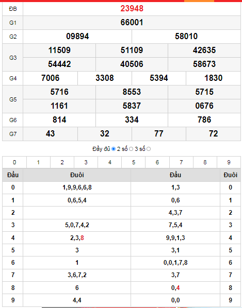Screen dimensions: 242x308
Task: Click digit 5 in the number filter row
Action: (134, 162)
